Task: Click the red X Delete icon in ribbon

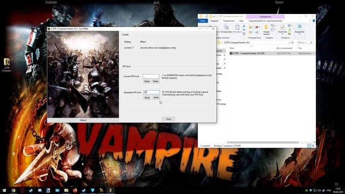Action: point(257,27)
